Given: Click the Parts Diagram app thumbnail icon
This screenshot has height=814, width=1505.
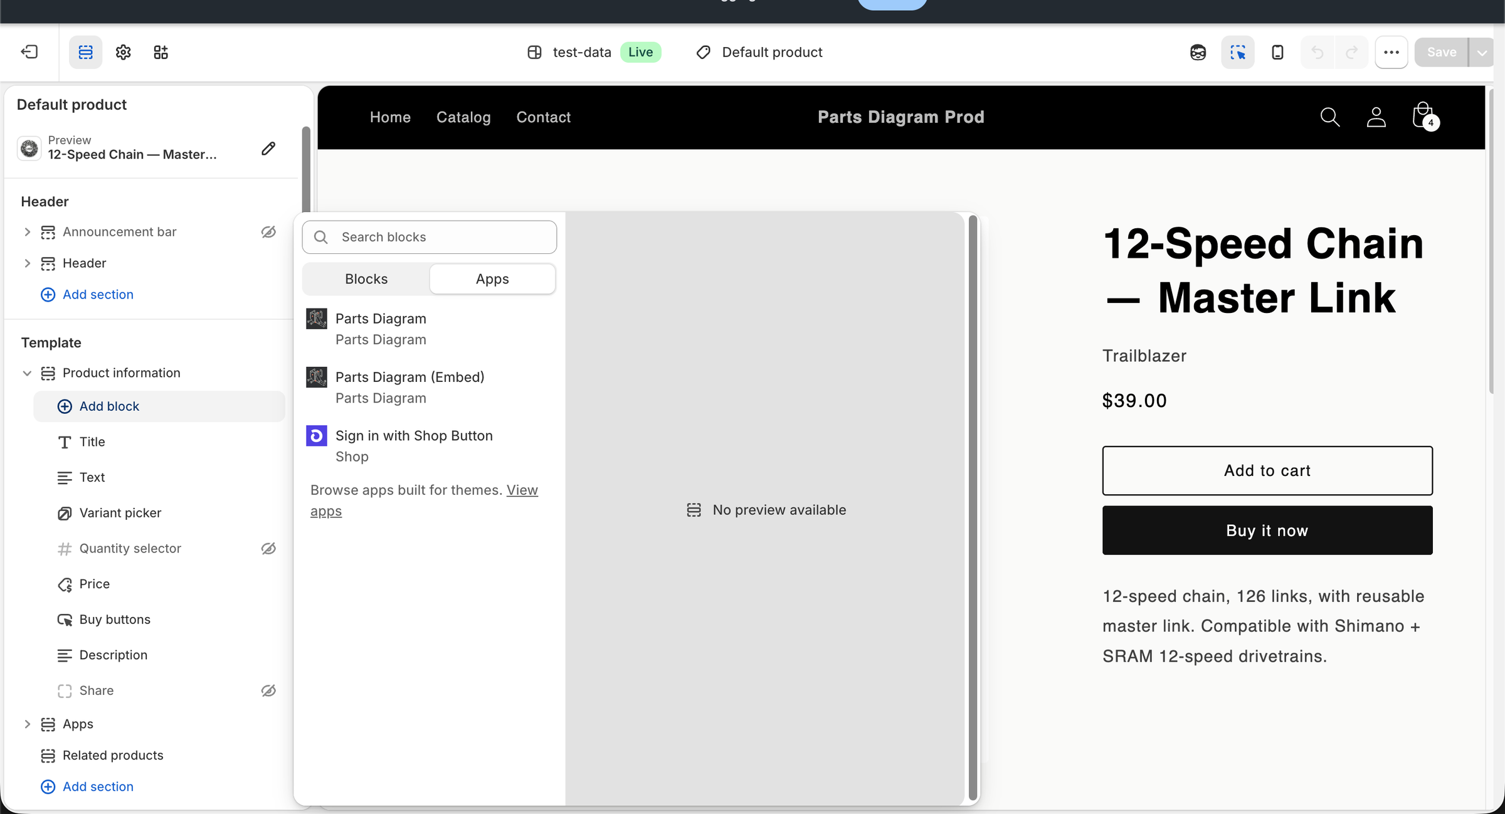Looking at the screenshot, I should point(316,319).
